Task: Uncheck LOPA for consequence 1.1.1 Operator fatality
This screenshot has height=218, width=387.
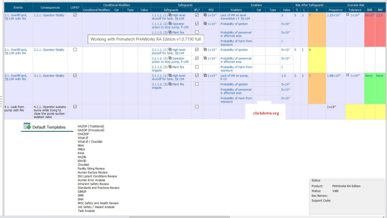Action: tap(75, 15)
